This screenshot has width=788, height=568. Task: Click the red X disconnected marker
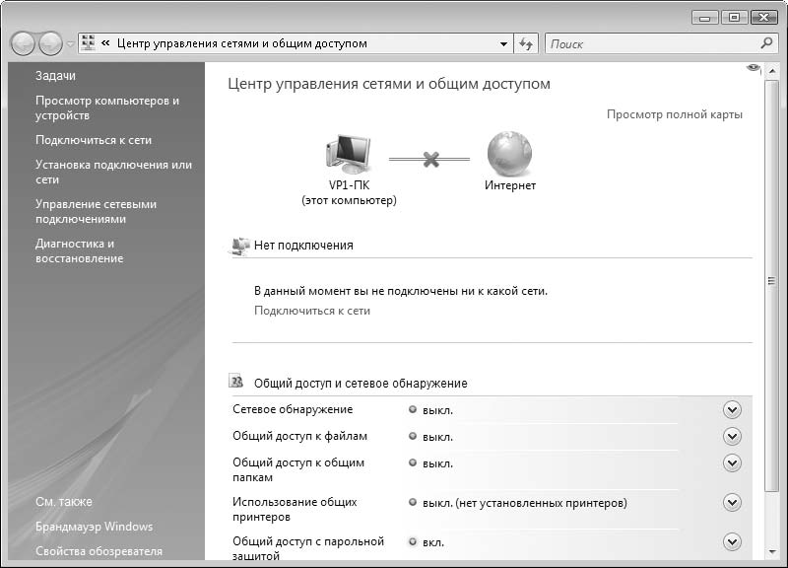click(430, 159)
